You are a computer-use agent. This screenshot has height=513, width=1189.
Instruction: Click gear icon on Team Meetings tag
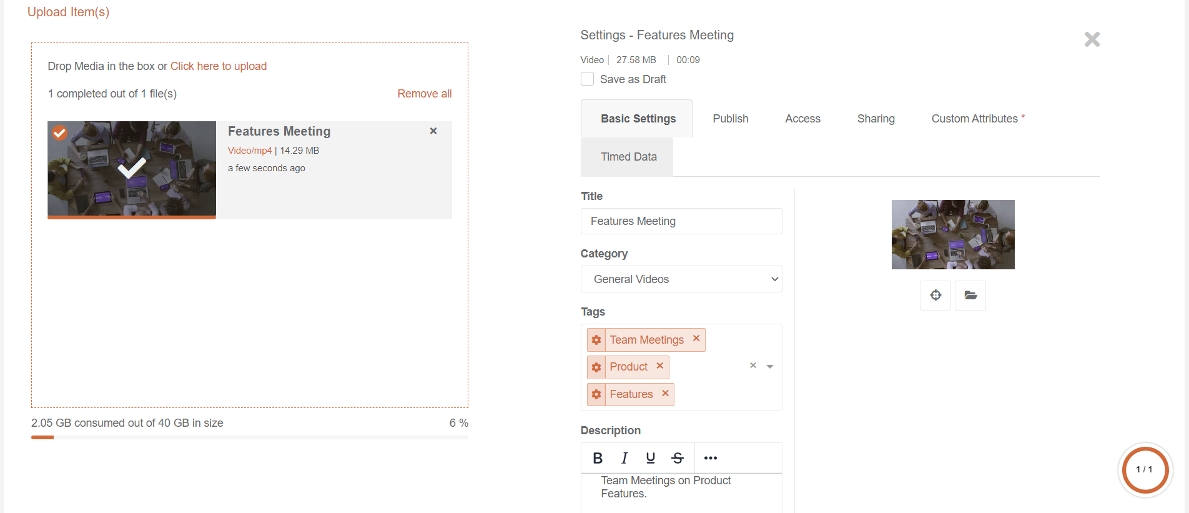(x=596, y=340)
